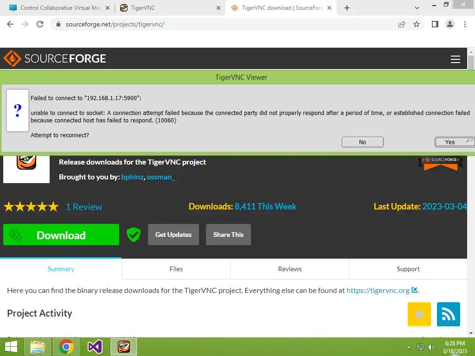Click Yes to attempt reconnect
This screenshot has height=356, width=475.
(455, 142)
